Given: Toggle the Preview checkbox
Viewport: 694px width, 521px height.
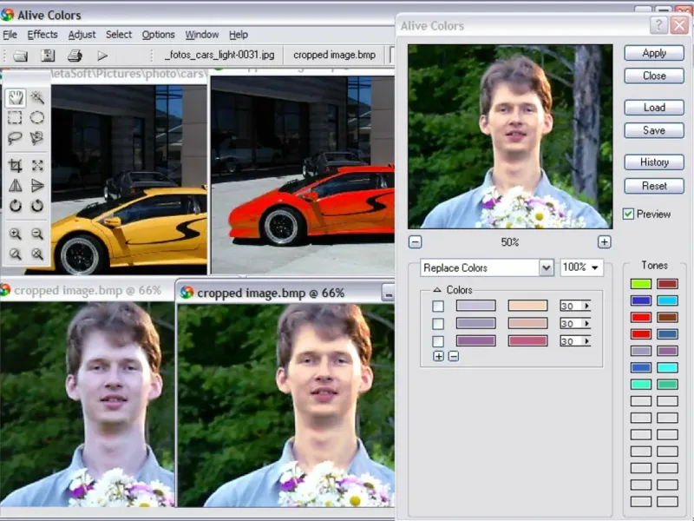Looking at the screenshot, I should click(x=629, y=214).
